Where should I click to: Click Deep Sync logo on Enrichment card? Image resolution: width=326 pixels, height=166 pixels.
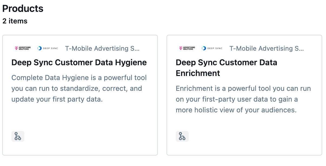(x=212, y=48)
